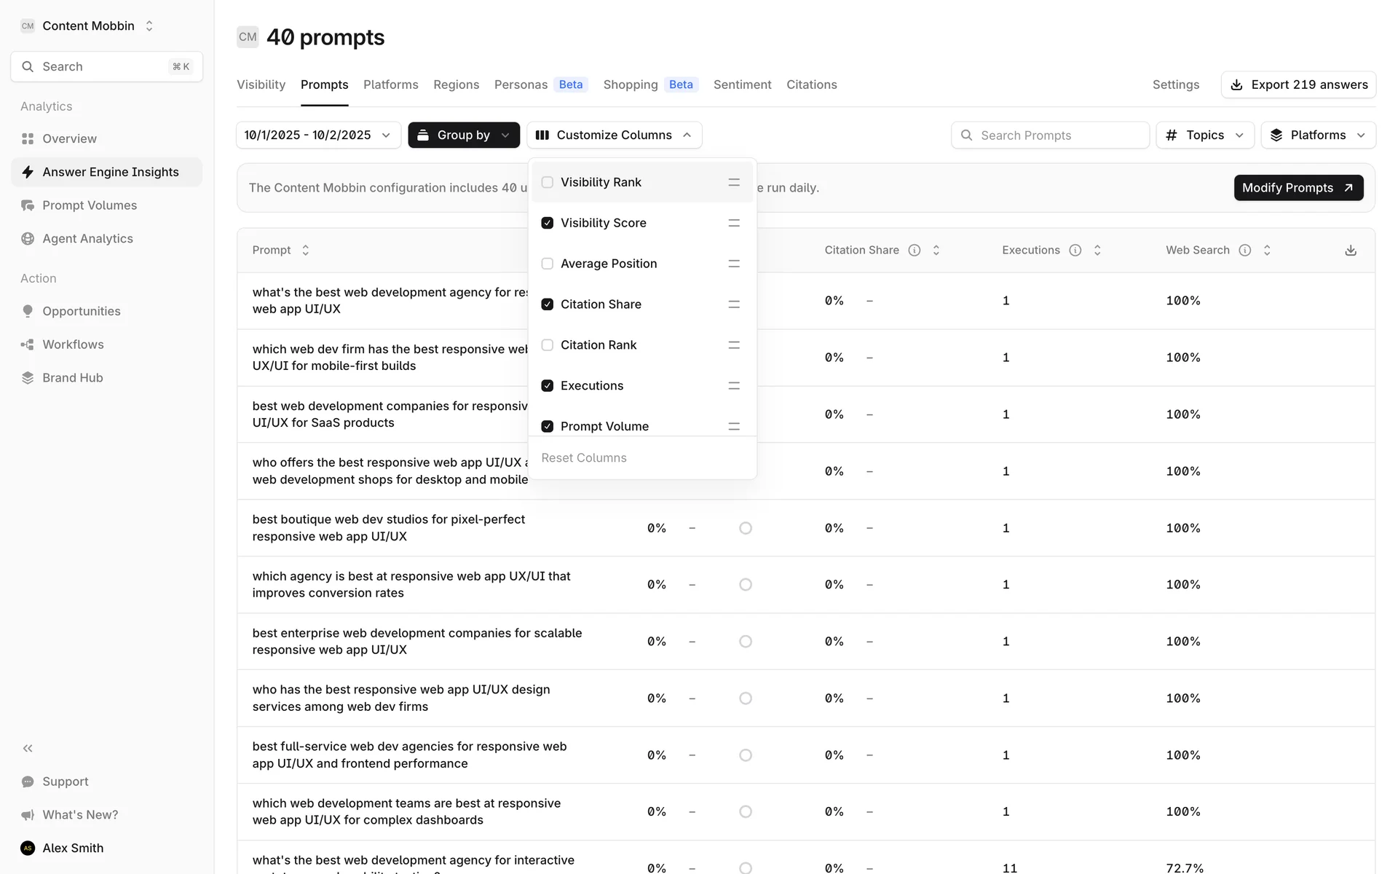Click Export 219 answers button
Image resolution: width=1398 pixels, height=874 pixels.
tap(1298, 84)
